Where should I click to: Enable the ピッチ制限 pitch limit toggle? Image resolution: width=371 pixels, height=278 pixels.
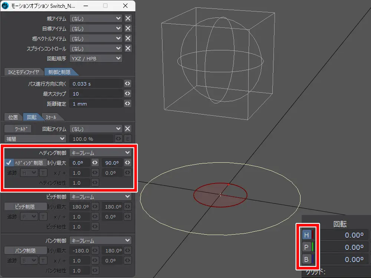click(25, 207)
